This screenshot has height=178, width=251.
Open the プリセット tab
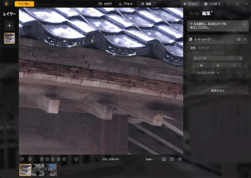[x=126, y=4]
